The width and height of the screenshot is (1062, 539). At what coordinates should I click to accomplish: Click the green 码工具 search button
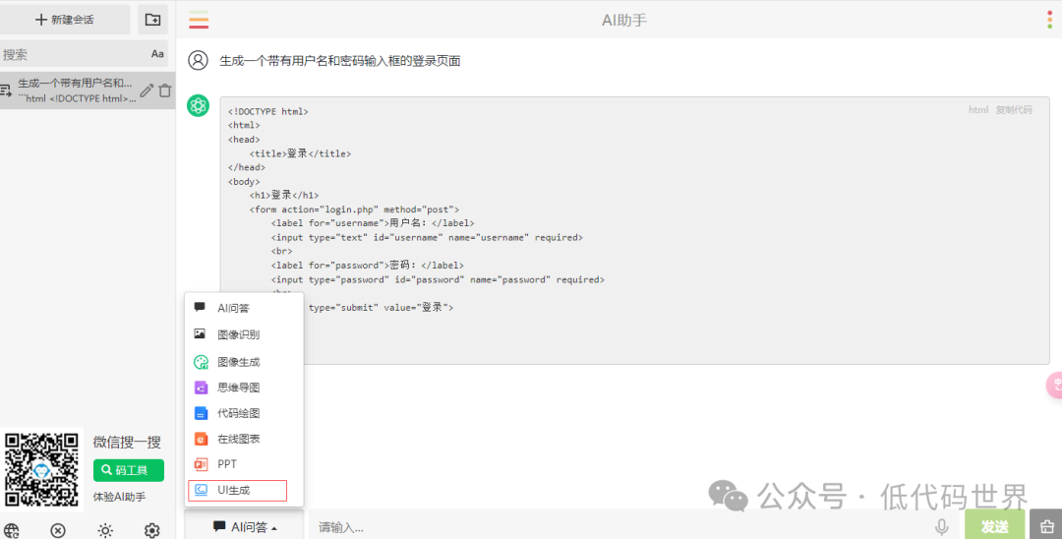[x=129, y=470]
